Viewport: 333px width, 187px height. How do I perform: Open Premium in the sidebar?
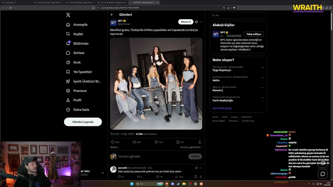point(76,91)
